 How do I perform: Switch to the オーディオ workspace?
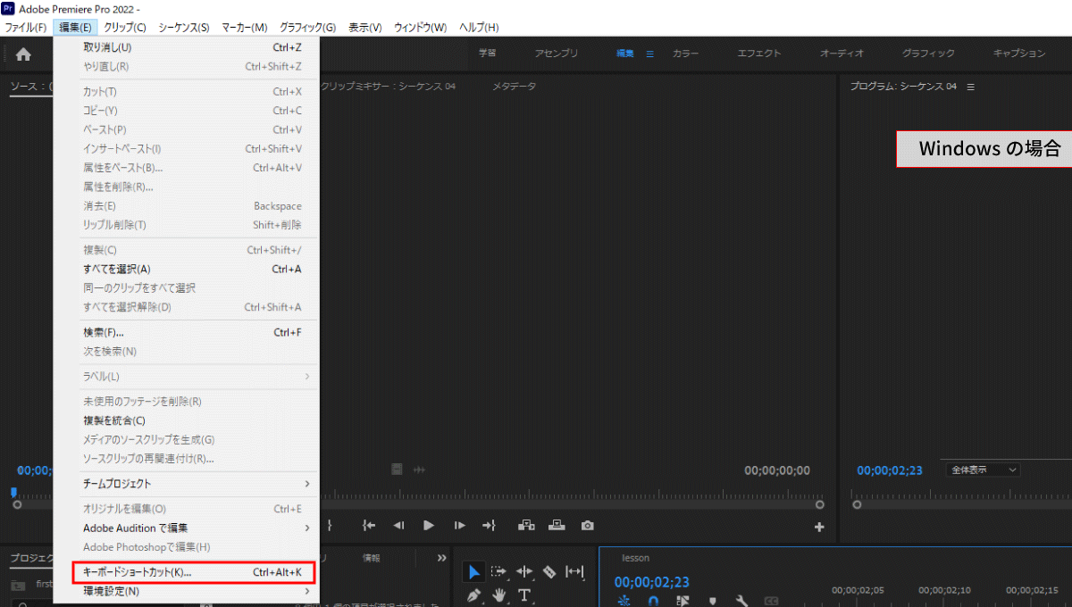click(842, 54)
